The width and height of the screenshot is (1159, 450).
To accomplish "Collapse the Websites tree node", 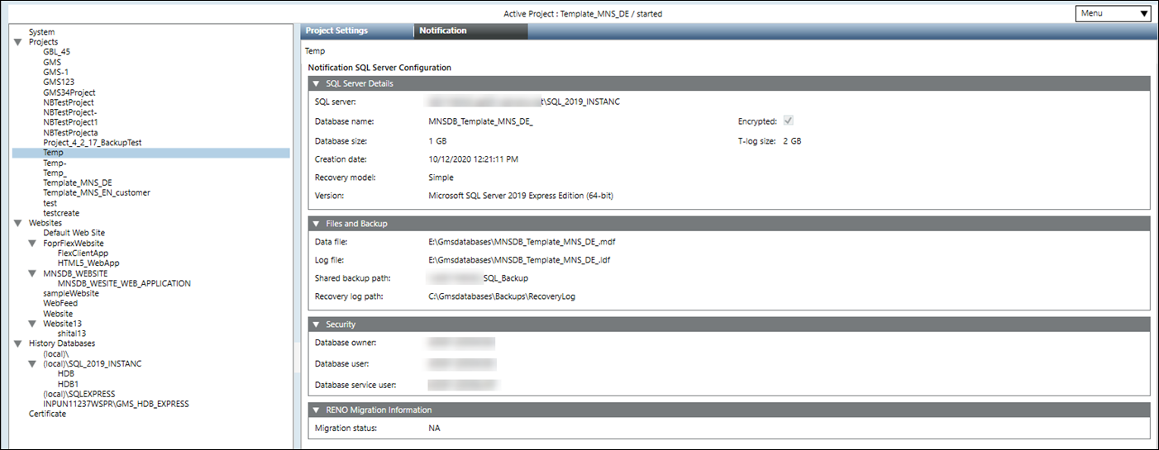I will [x=17, y=223].
